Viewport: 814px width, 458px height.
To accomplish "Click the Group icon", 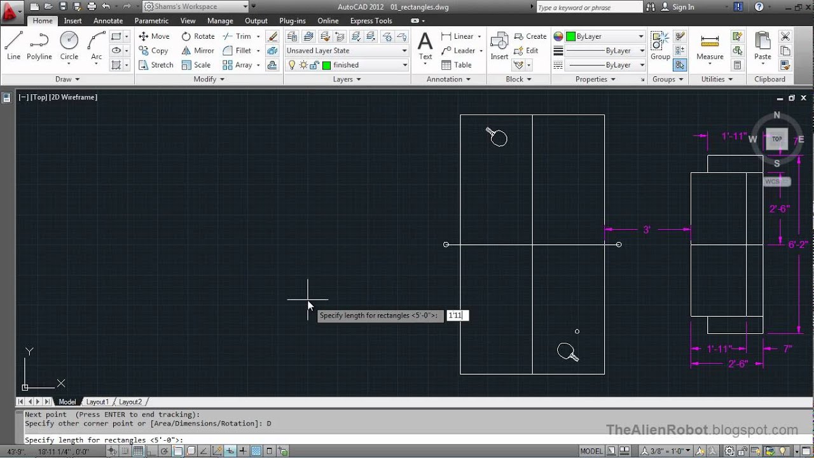I will 660,46.
